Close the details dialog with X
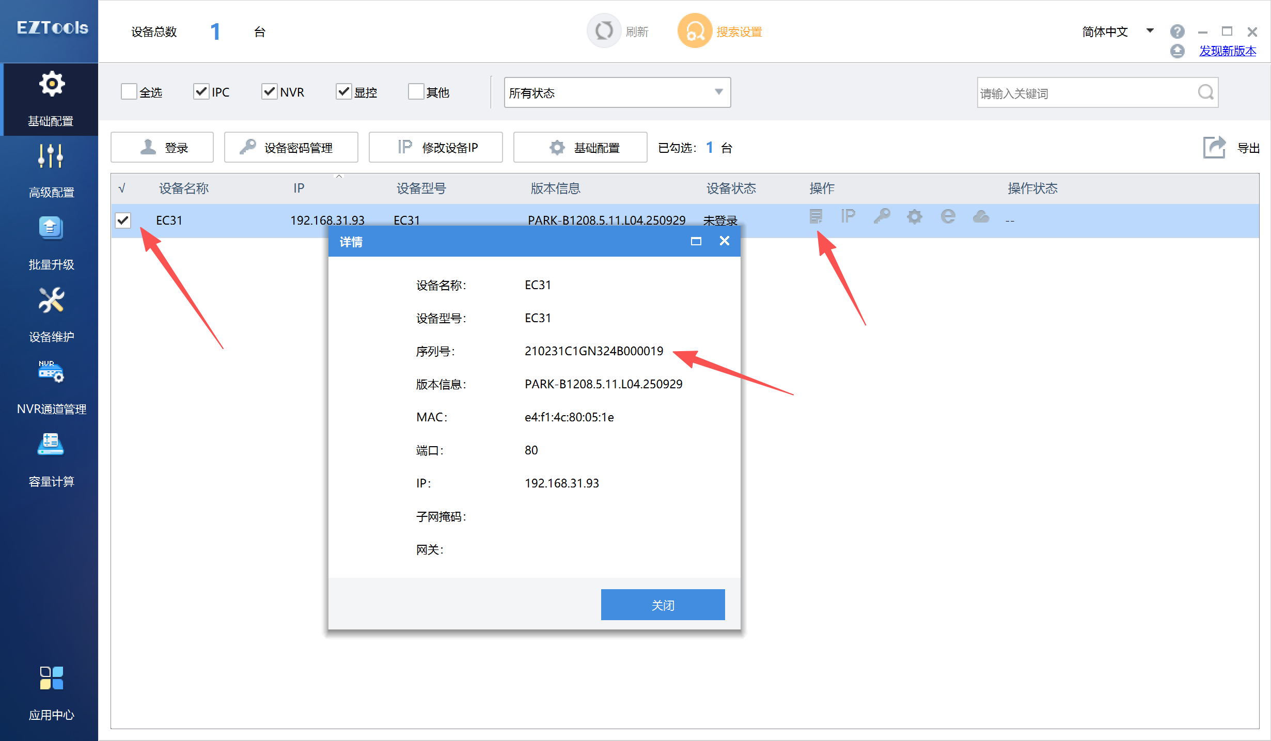The width and height of the screenshot is (1271, 741). (x=725, y=241)
